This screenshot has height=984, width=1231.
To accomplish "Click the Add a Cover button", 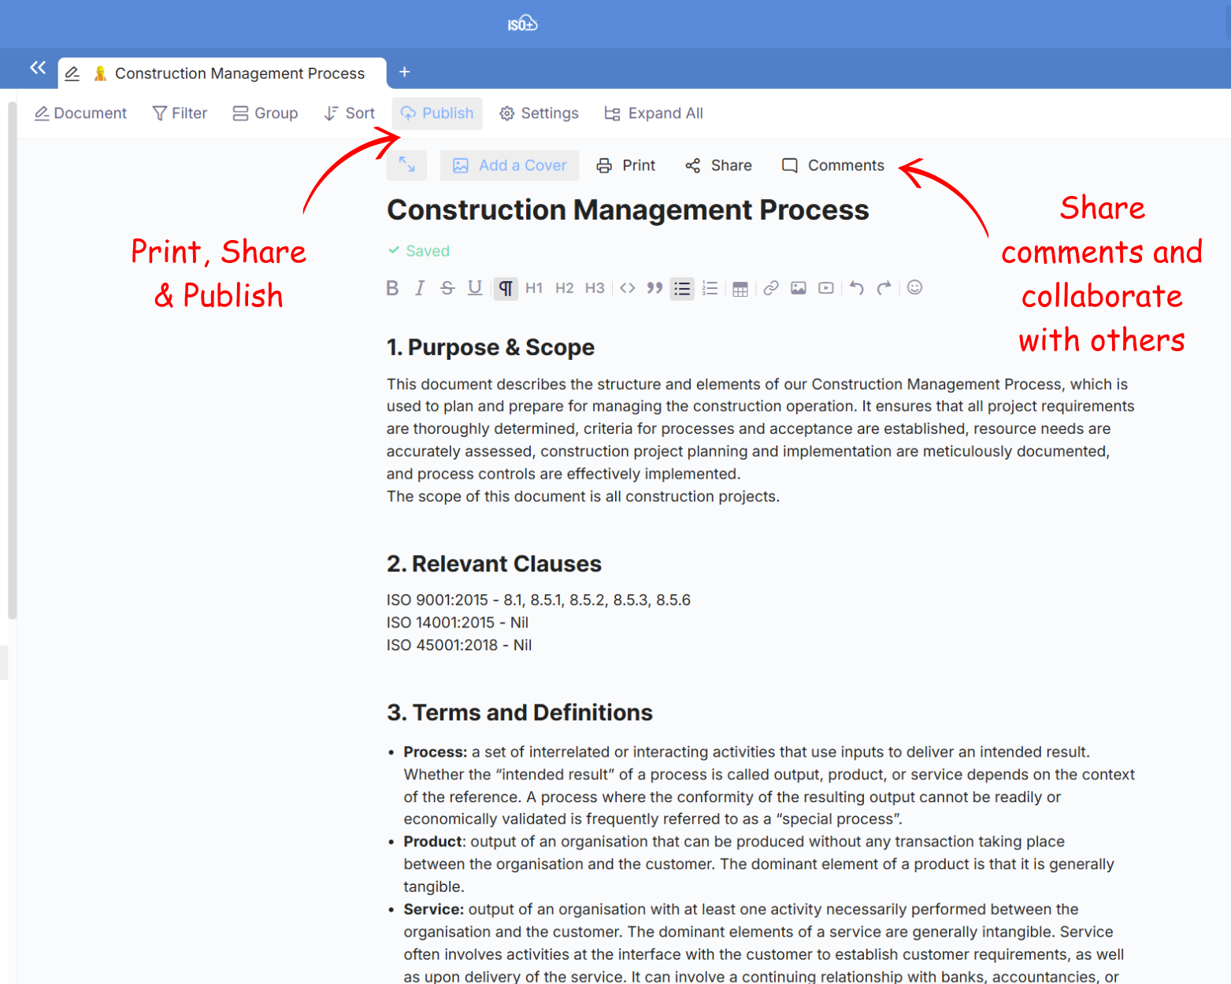I will (510, 165).
